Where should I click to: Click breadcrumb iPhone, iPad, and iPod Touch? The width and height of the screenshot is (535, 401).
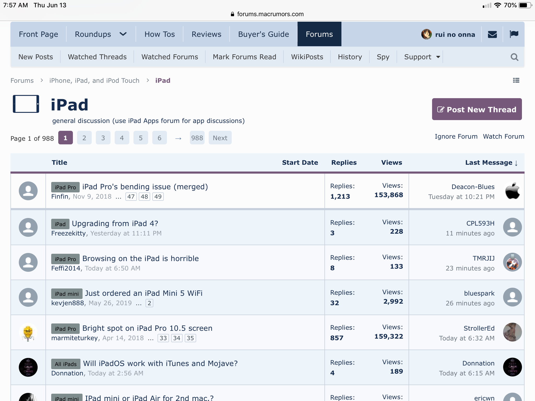point(94,81)
